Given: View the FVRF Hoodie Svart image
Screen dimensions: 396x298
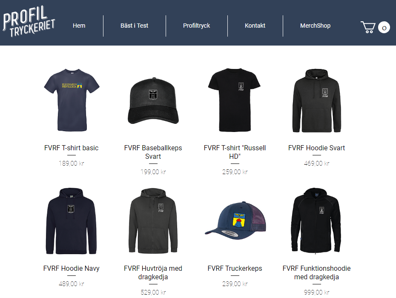Looking at the screenshot, I should click(316, 100).
